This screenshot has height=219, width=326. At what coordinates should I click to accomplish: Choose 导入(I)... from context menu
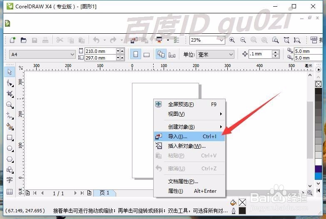point(189,137)
